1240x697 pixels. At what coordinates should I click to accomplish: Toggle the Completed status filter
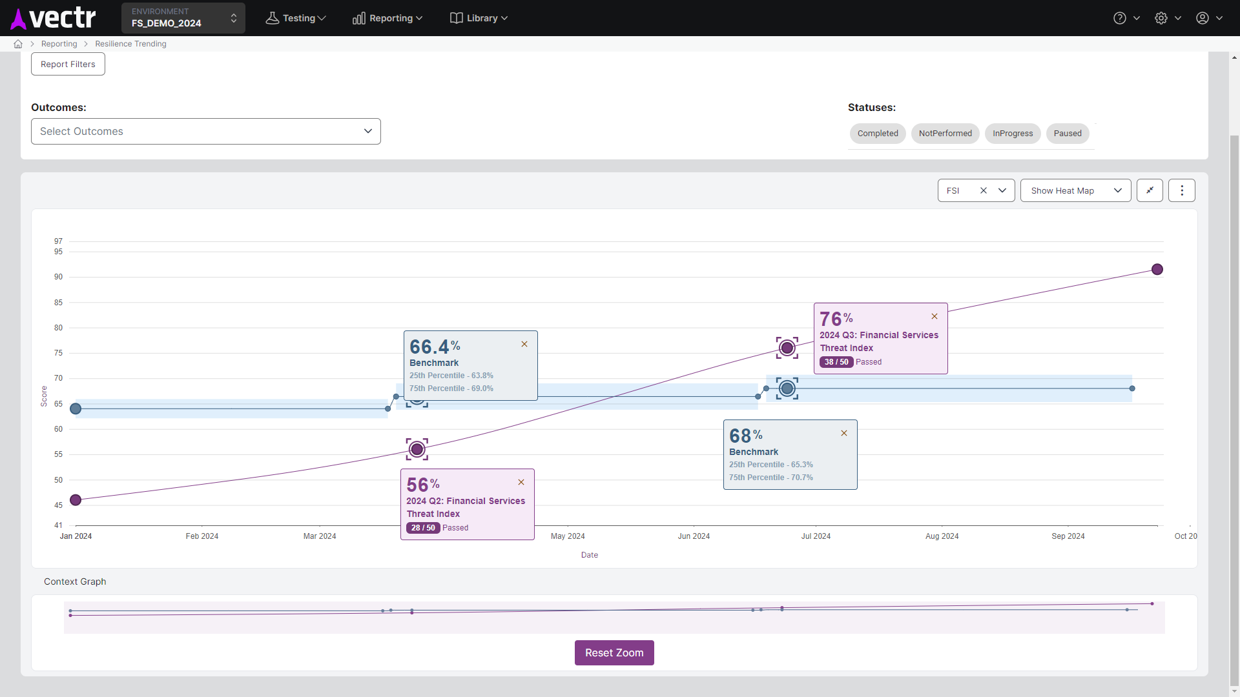tap(878, 134)
